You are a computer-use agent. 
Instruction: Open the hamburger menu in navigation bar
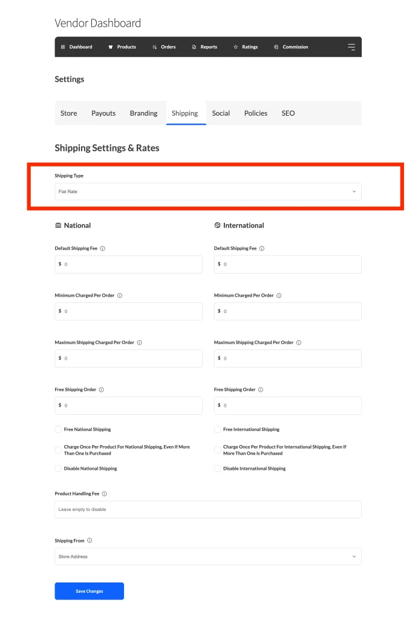click(x=351, y=47)
